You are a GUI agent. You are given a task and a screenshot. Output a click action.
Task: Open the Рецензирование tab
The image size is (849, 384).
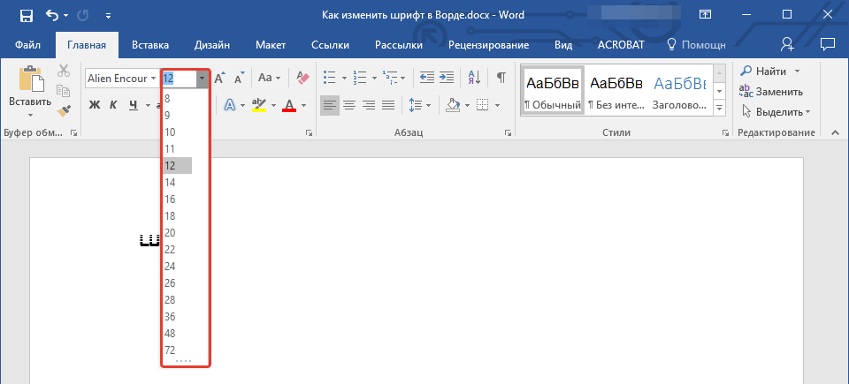tap(488, 45)
